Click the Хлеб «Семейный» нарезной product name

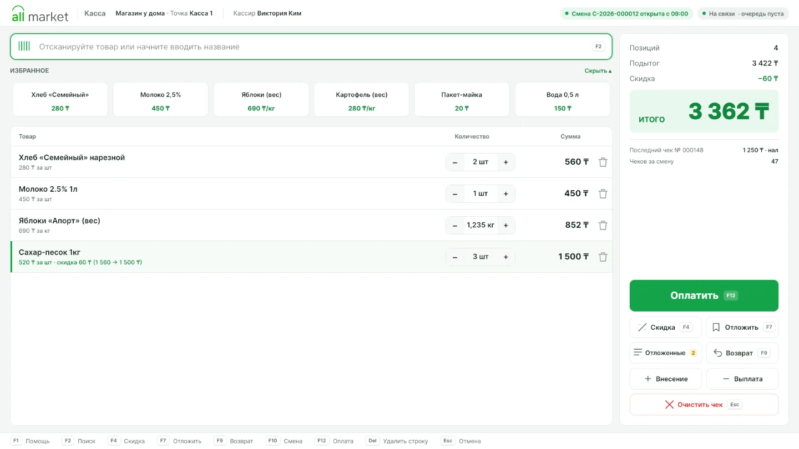click(x=72, y=157)
